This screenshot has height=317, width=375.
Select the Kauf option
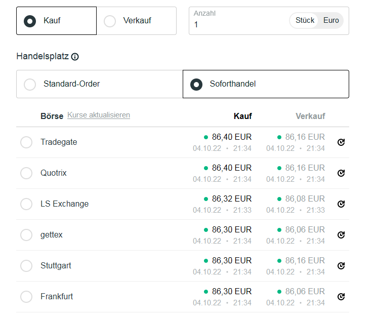pos(30,21)
